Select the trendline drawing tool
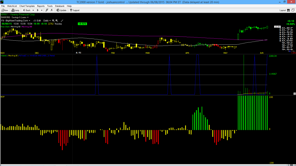Viewport: 296px width, 166px height. 62,21
